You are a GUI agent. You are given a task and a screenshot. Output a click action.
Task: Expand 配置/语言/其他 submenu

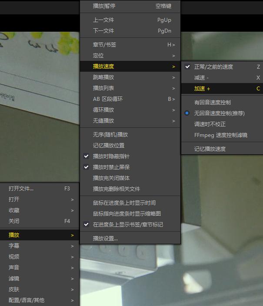(x=40, y=300)
